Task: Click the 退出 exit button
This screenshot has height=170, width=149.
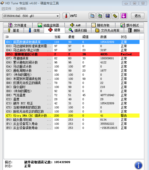Action: pos(137,16)
